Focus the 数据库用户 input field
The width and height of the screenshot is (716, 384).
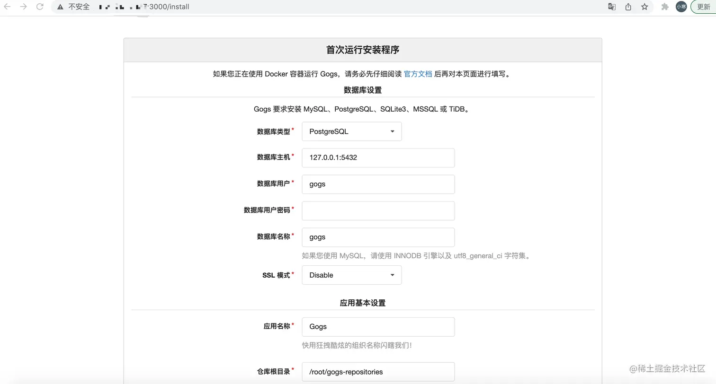pyautogui.click(x=378, y=184)
